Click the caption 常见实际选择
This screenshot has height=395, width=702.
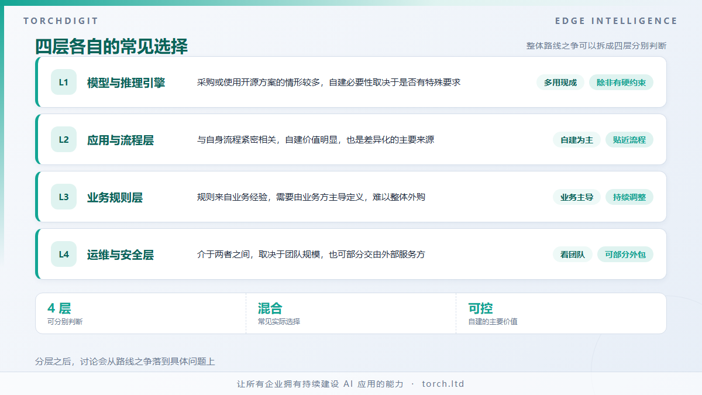point(279,322)
